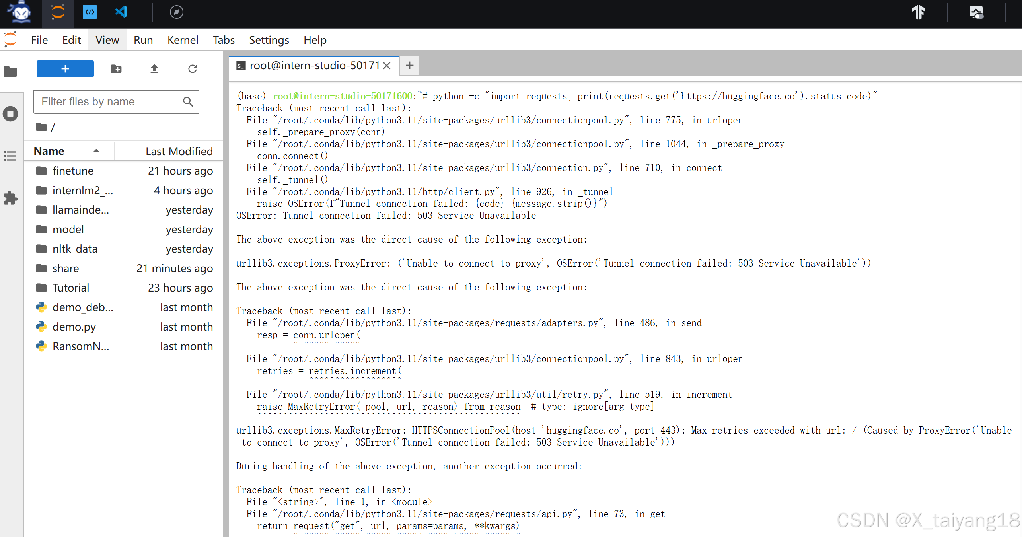Click the blue New Launcher button
This screenshot has width=1022, height=537.
pyautogui.click(x=65, y=69)
